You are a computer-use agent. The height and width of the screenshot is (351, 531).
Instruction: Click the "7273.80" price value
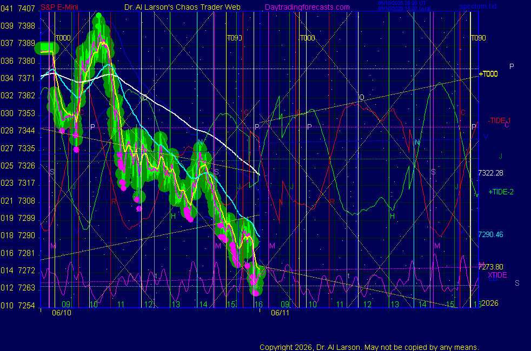[x=490, y=267]
